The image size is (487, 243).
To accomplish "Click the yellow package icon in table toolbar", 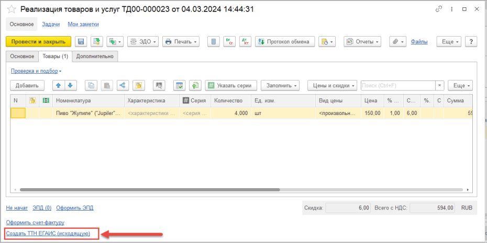I will click(x=139, y=86).
